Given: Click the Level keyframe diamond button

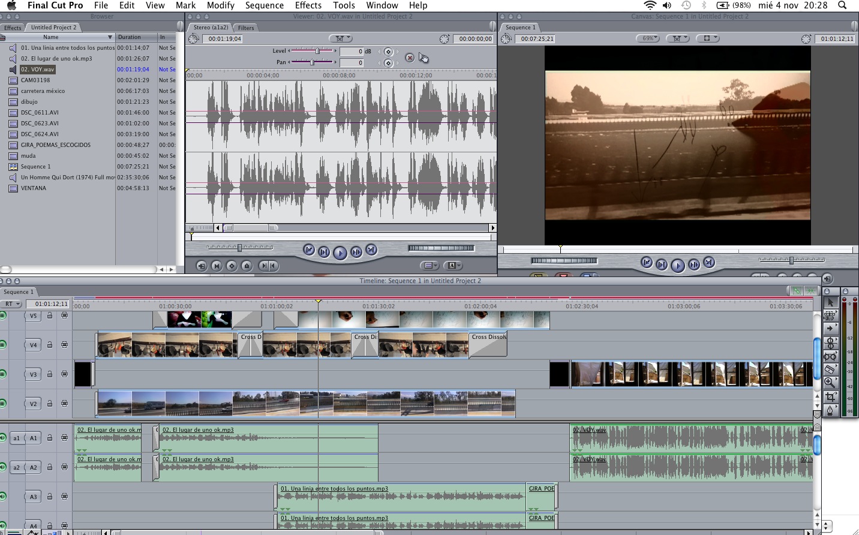Looking at the screenshot, I should [x=388, y=52].
